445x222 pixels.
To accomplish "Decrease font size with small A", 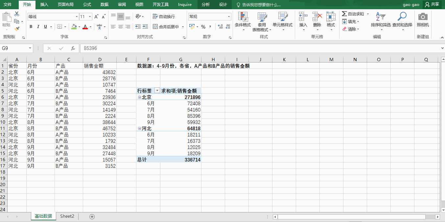I will pos(104,16).
